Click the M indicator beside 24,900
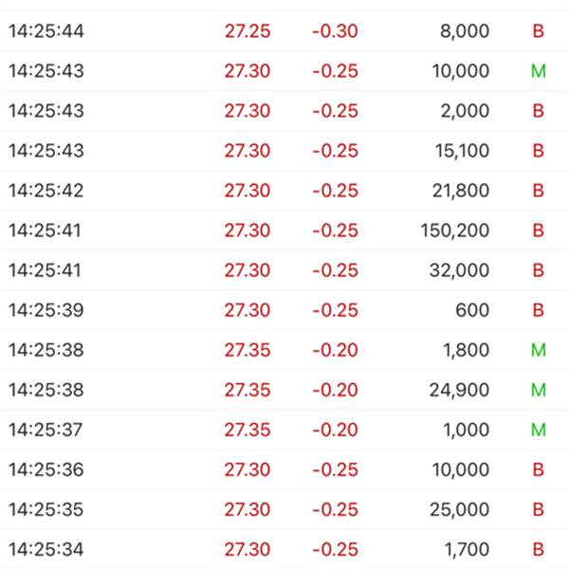The image size is (569, 569). [538, 390]
